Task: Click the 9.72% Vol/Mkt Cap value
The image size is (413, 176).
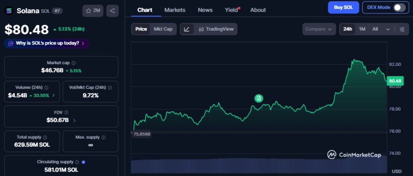Action: [x=90, y=95]
